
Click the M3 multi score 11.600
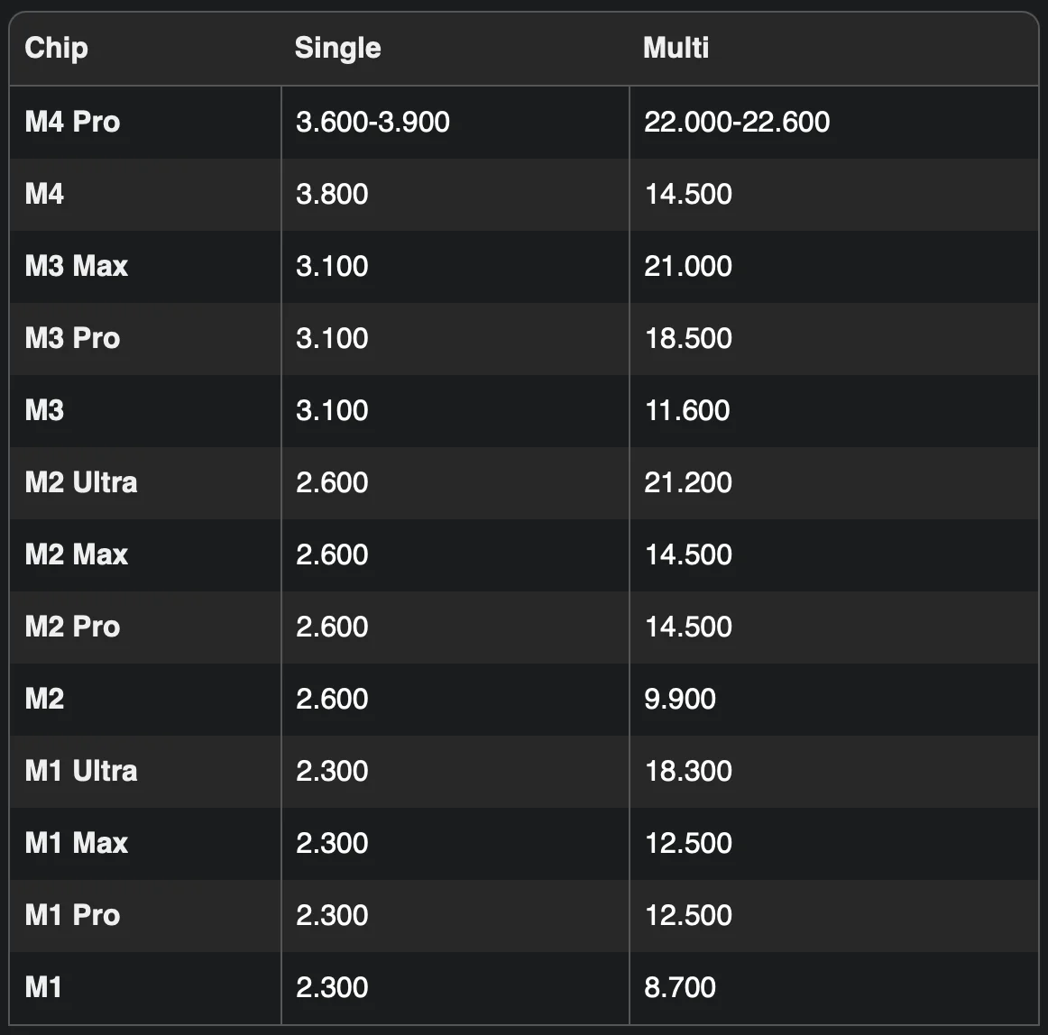[687, 410]
